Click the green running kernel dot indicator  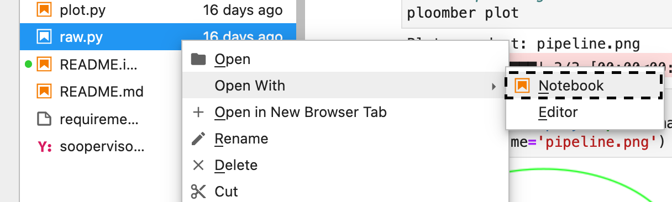click(28, 65)
